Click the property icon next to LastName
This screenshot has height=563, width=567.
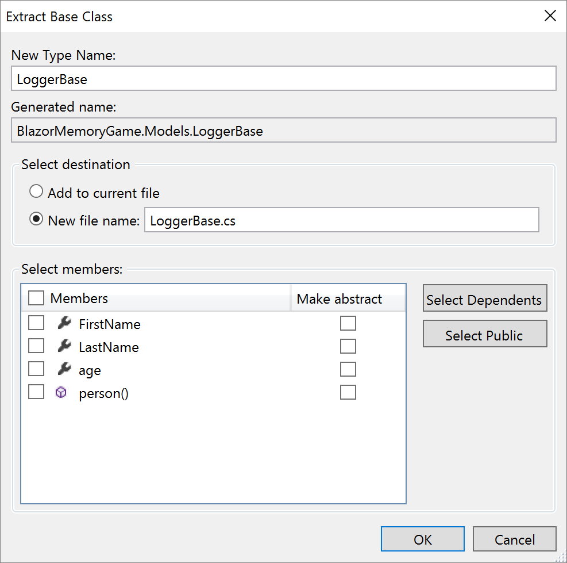pos(63,347)
